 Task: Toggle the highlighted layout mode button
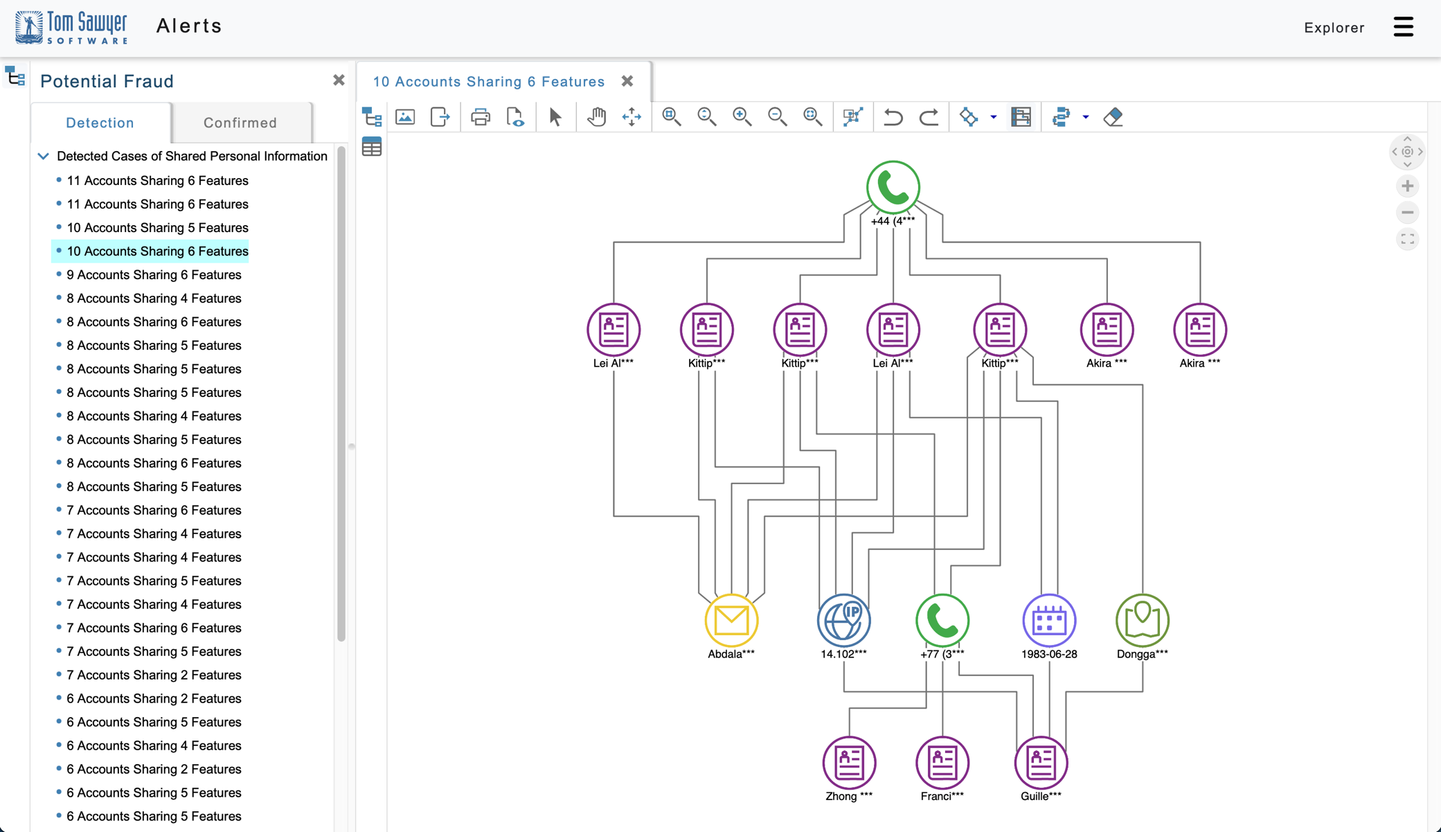1021,117
